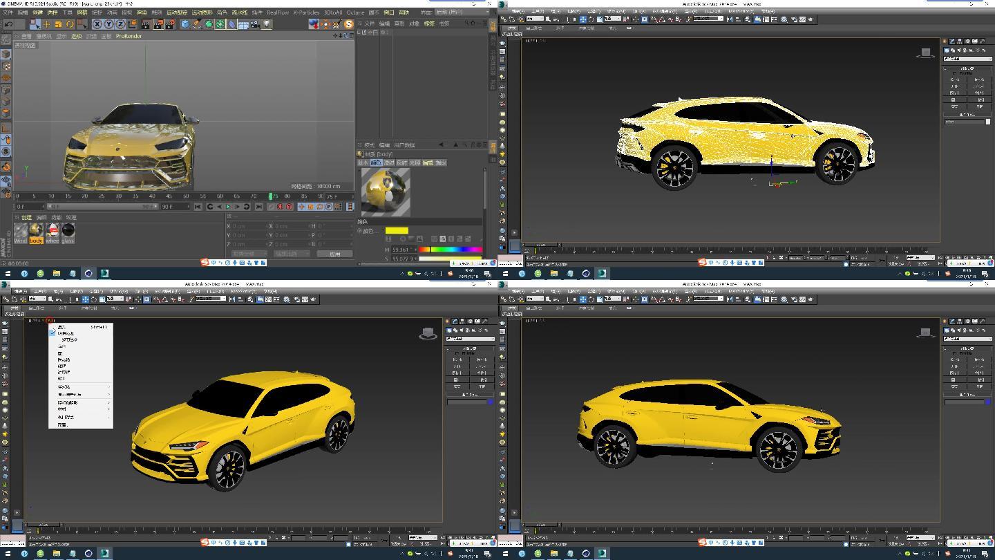
Task: Select the body material thumbnail
Action: coord(36,233)
